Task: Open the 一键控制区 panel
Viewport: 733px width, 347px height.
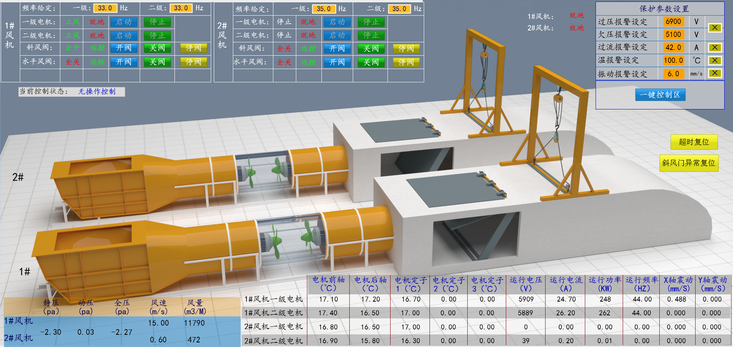Action: tap(660, 95)
